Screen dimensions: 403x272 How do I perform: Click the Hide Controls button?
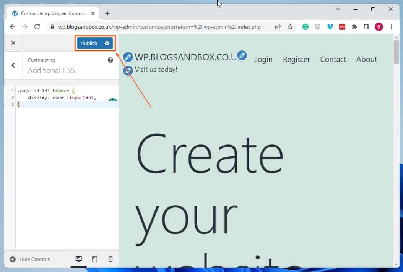pos(30,259)
